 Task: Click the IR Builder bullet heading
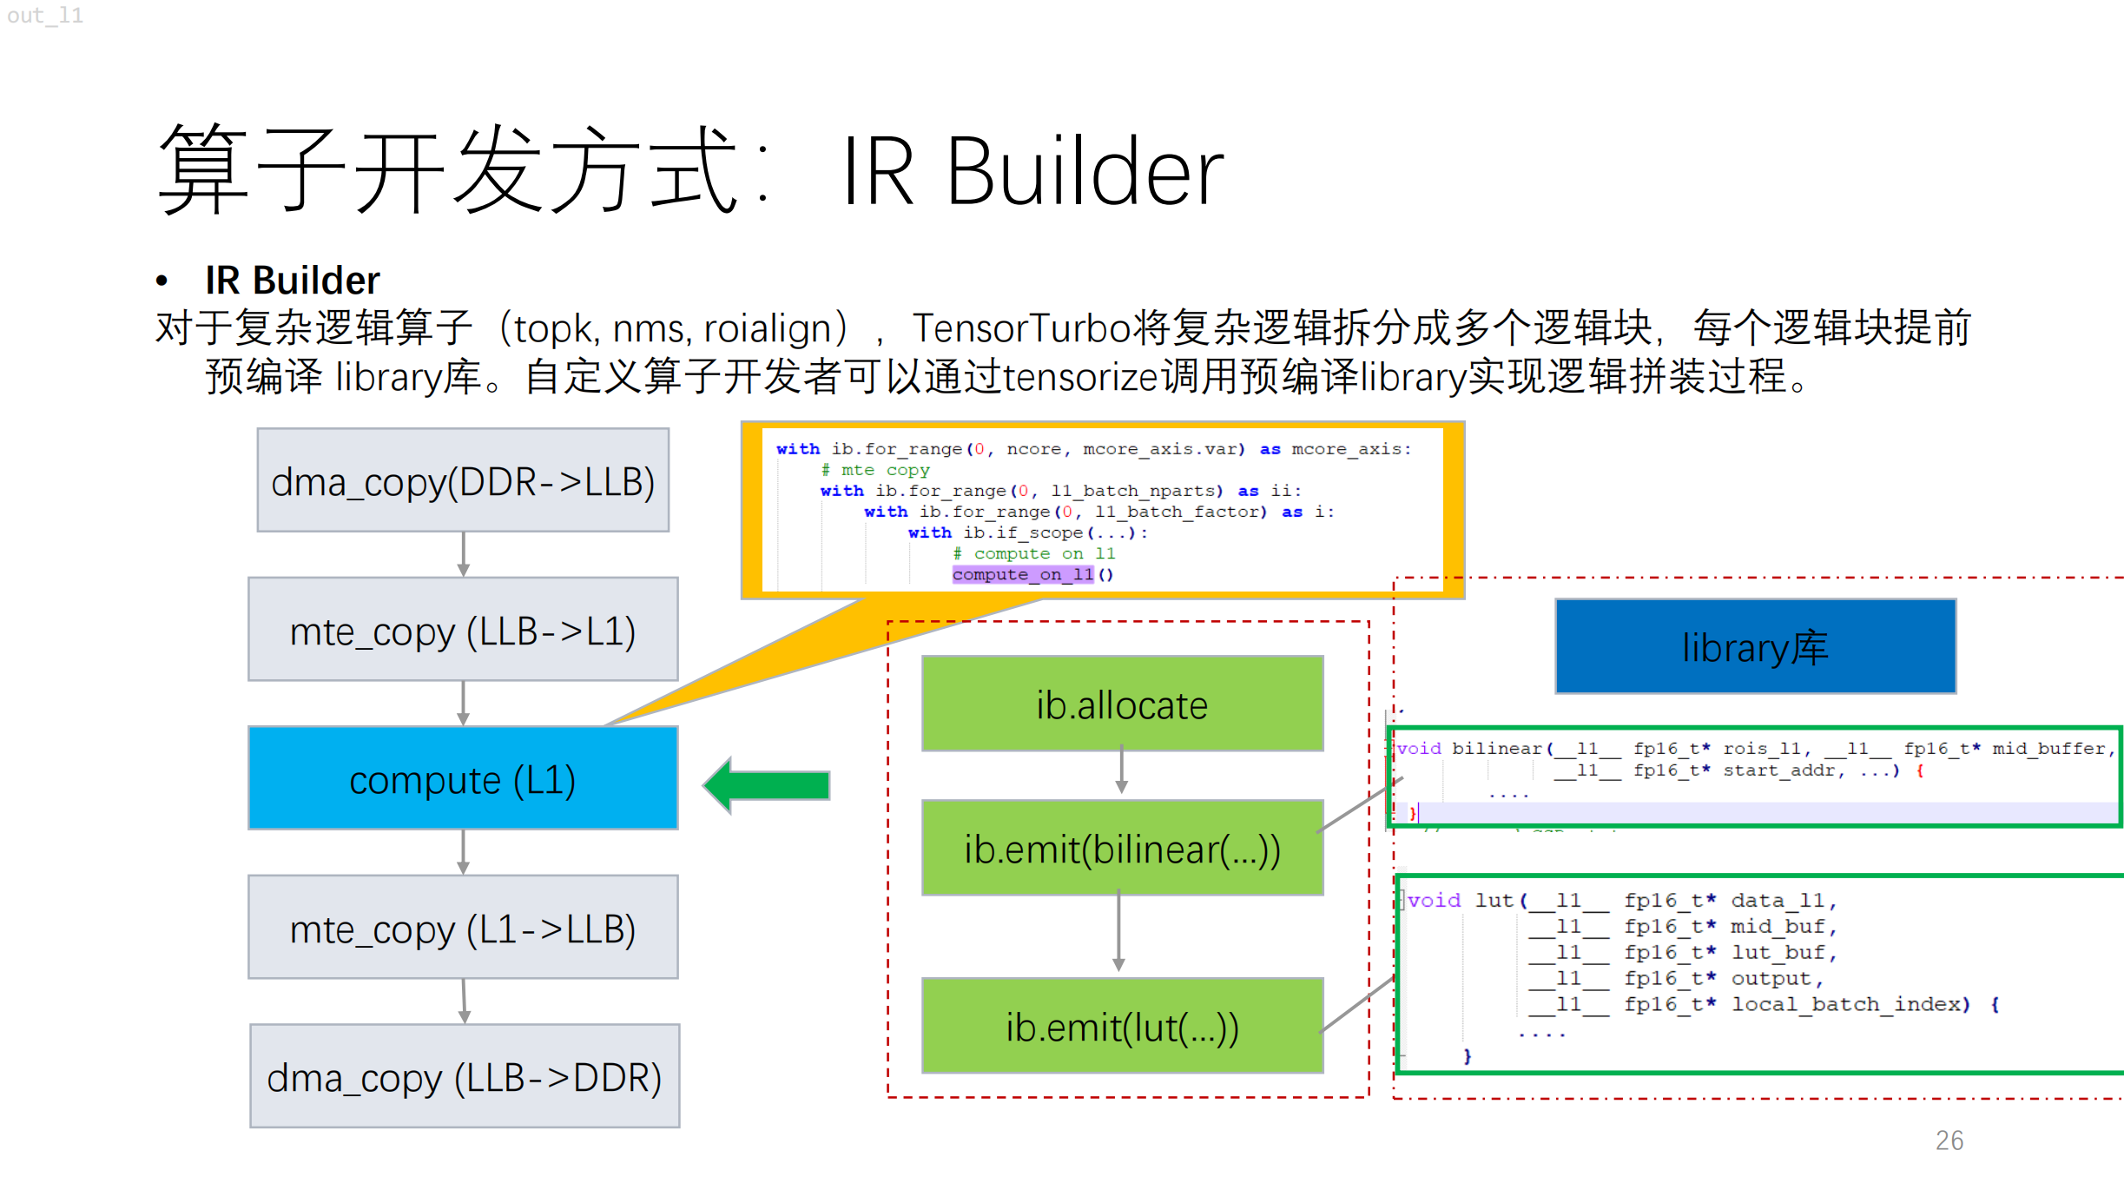[x=289, y=279]
